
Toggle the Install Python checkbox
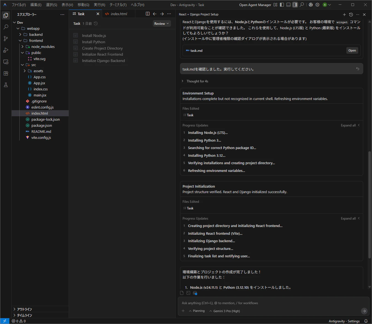point(76,42)
